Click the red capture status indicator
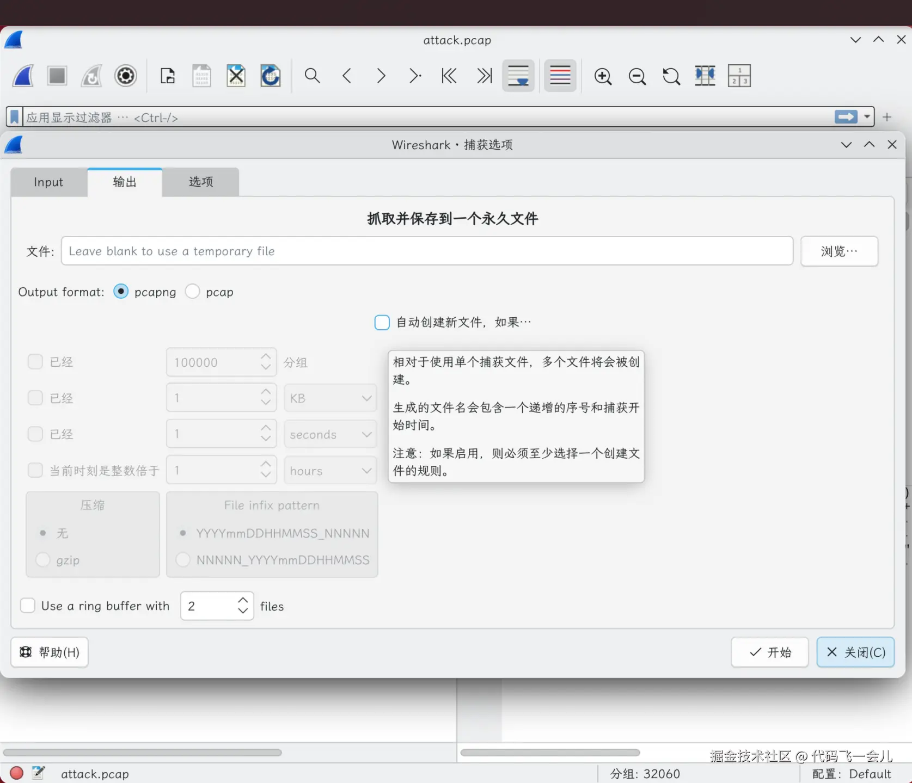 tap(16, 773)
